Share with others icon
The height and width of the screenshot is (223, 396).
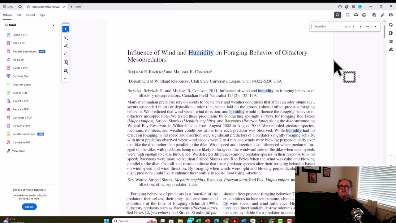click(x=374, y=15)
